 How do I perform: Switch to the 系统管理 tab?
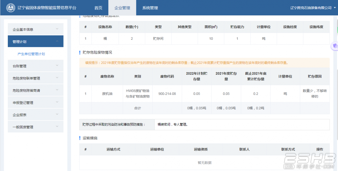(150, 8)
